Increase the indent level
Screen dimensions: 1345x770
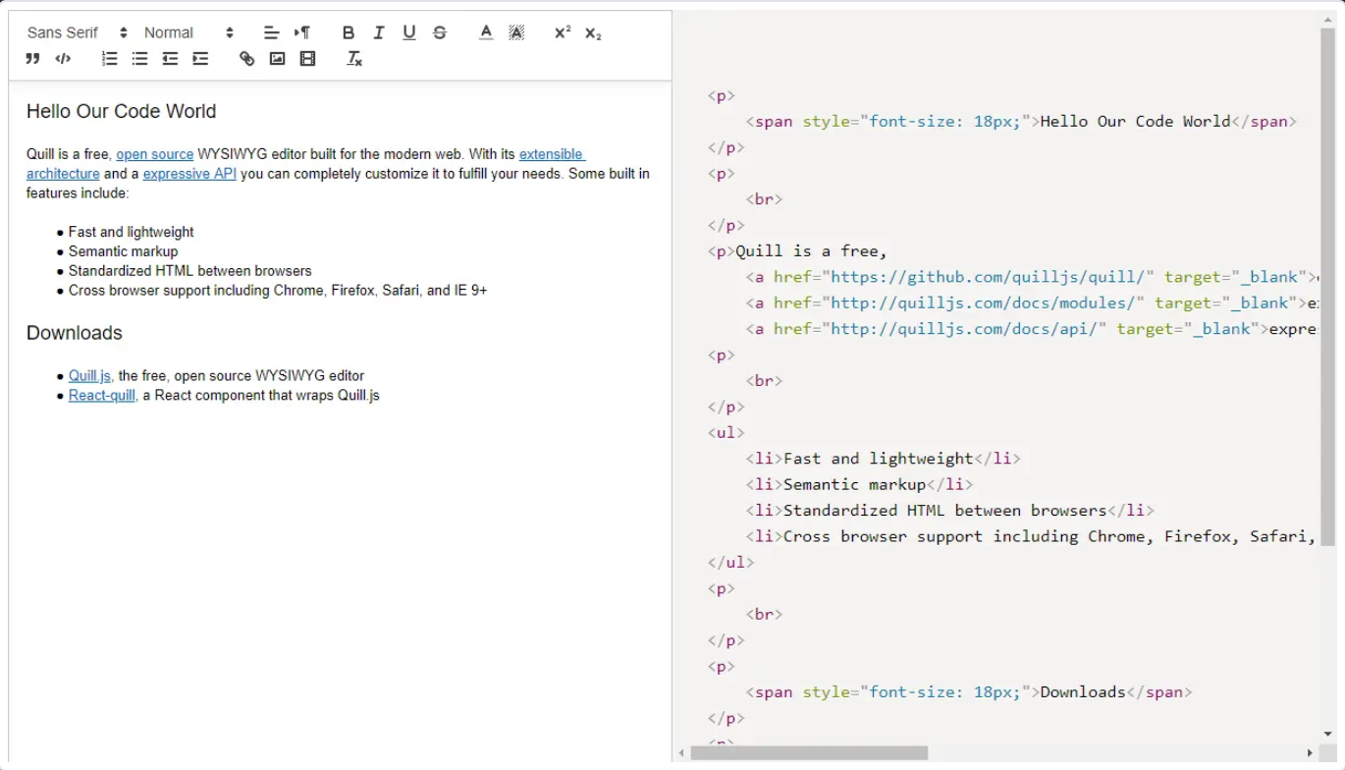click(x=200, y=58)
